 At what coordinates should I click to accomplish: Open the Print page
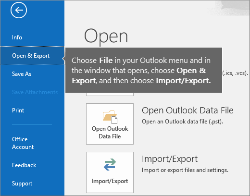(x=18, y=110)
